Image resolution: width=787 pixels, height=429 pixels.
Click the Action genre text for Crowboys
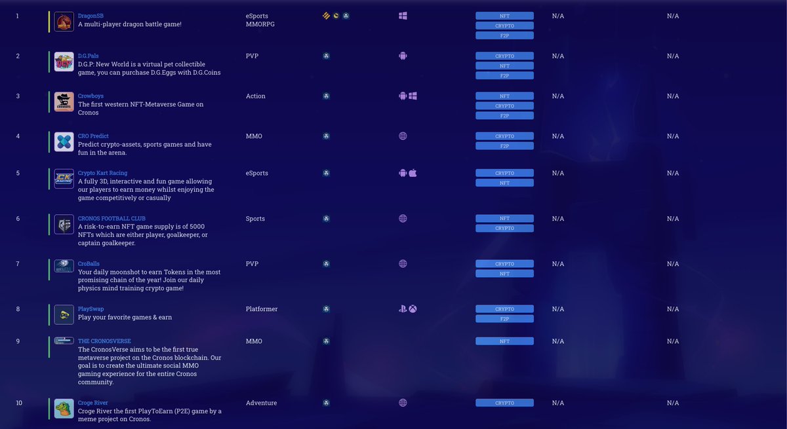(256, 96)
